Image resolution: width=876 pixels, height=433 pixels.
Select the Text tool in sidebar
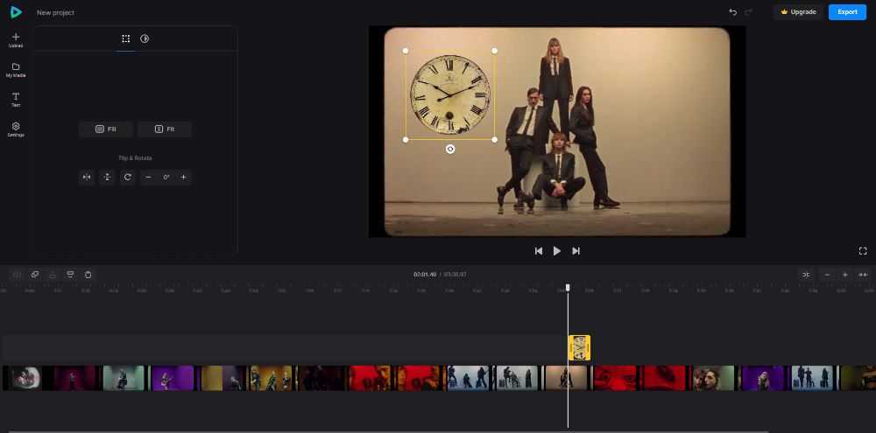pos(16,97)
